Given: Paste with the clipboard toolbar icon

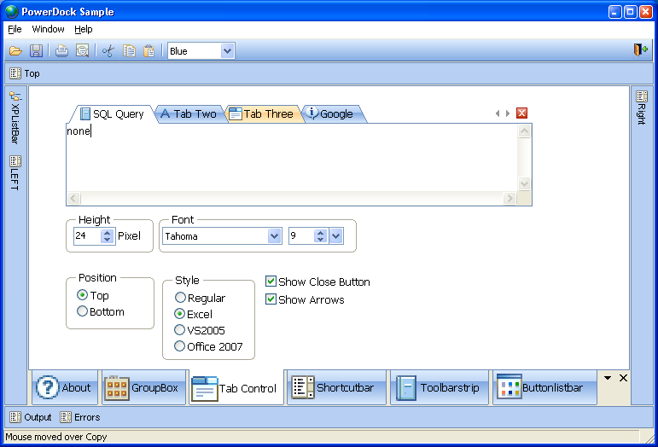Looking at the screenshot, I should pos(149,50).
